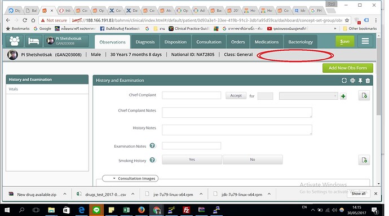This screenshot has height=216, width=389.
Task: Click the Examination Notes field
Action: pyautogui.click(x=191, y=146)
